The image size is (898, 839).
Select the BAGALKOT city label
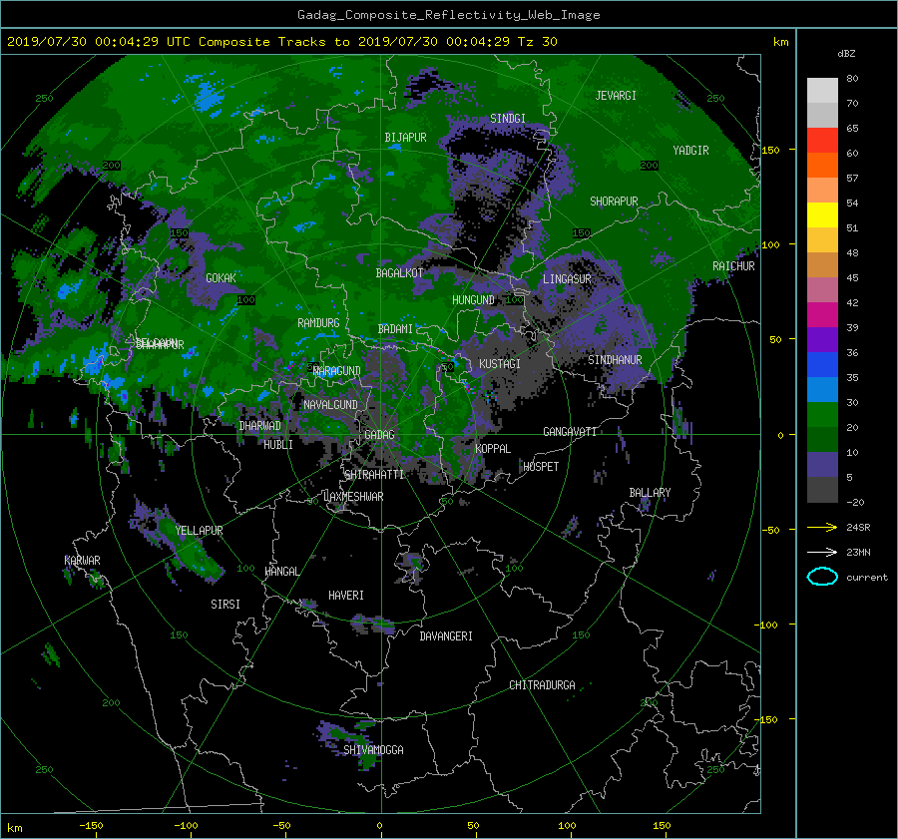(x=400, y=273)
